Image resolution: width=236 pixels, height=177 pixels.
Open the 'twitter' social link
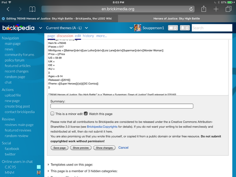pos(10,154)
